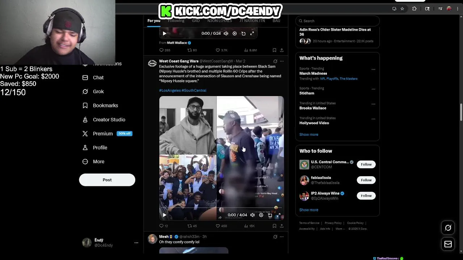Open More in the sidebar
This screenshot has height=260, width=463.
coord(93,162)
